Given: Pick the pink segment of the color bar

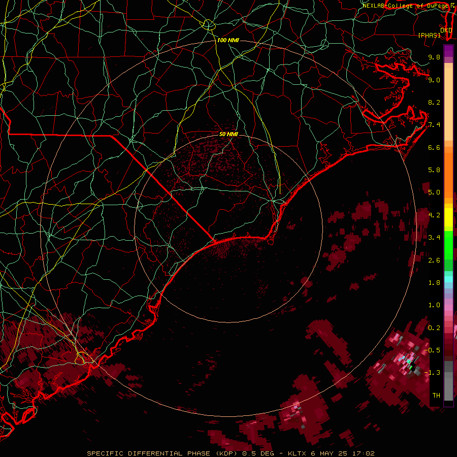Looking at the screenshot, I should tap(448, 308).
